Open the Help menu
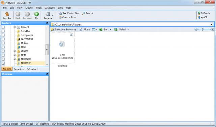Screen dimensions: 216x127 click(68, 8)
